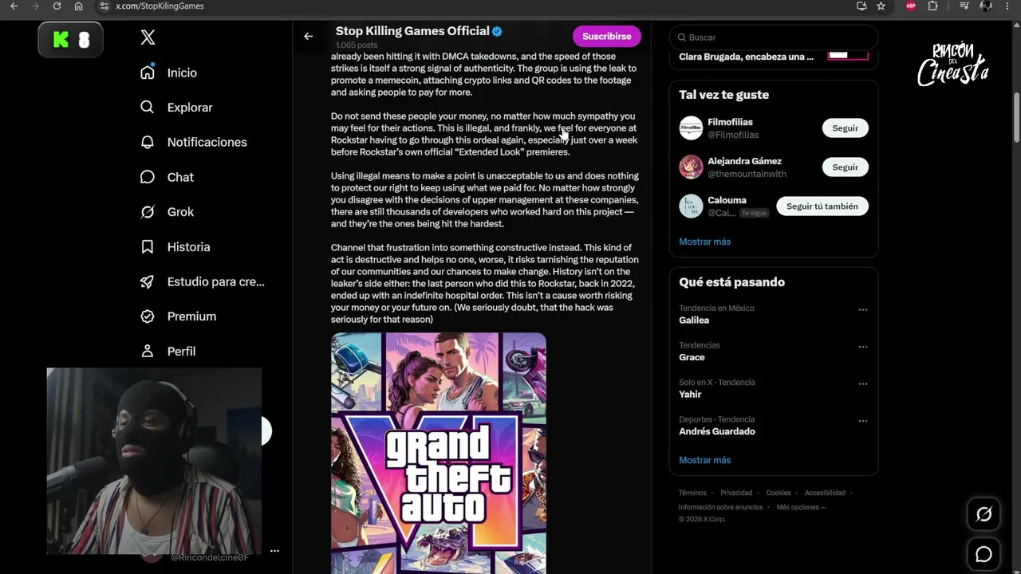Open the Alejandra Gámez profile avatar
The width and height of the screenshot is (1021, 574).
click(691, 167)
